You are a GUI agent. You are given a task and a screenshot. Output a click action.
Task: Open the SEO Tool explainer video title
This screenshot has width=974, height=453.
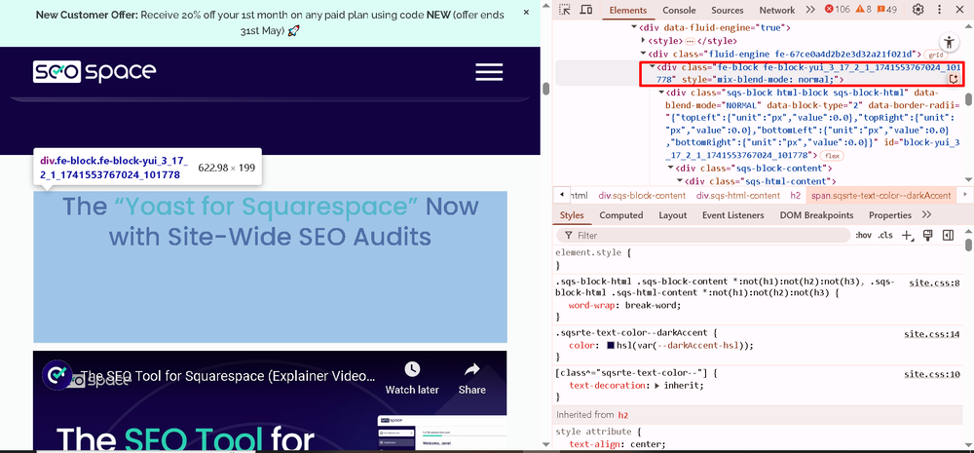coord(228,376)
